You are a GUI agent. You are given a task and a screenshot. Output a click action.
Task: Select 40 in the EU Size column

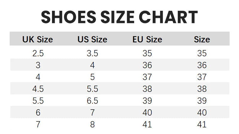147,112
